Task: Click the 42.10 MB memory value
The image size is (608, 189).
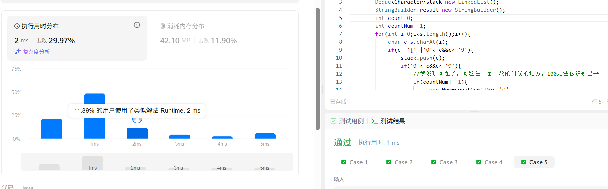Action: pos(175,41)
